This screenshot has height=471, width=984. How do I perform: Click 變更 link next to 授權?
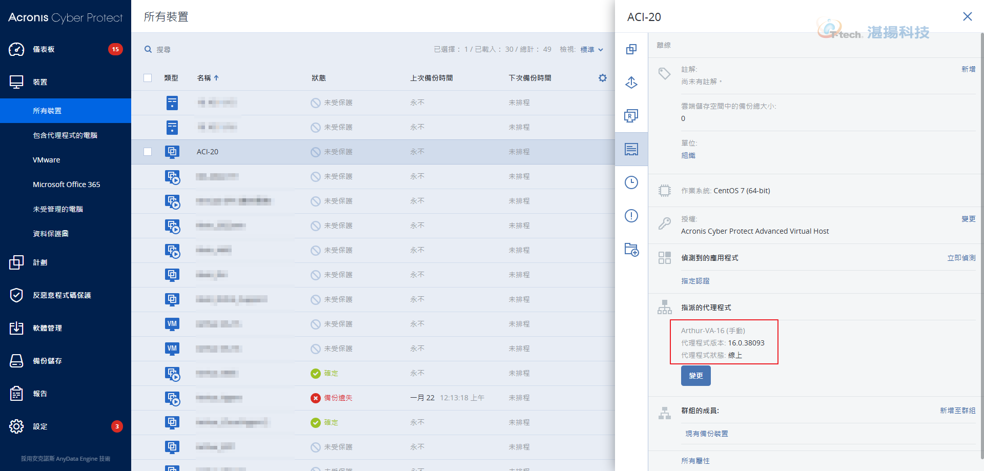(x=969, y=219)
